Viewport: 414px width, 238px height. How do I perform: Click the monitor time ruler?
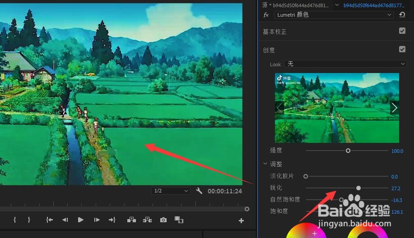pyautogui.click(x=124, y=203)
